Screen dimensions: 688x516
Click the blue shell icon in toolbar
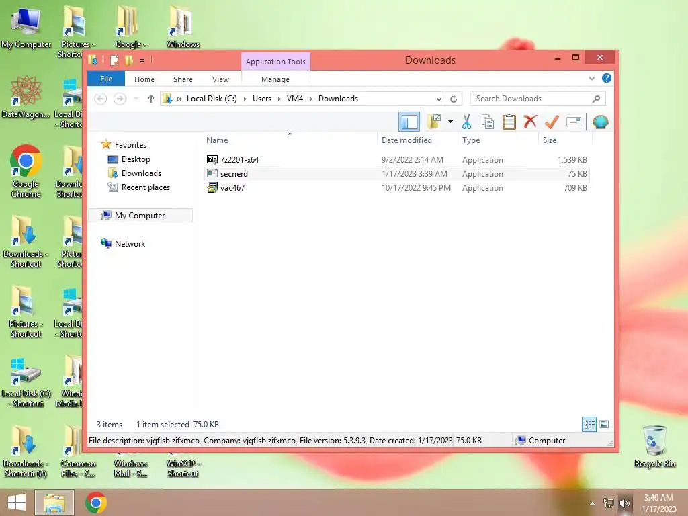[600, 122]
